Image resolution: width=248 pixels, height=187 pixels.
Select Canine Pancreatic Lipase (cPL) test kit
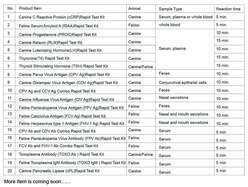[59, 171]
